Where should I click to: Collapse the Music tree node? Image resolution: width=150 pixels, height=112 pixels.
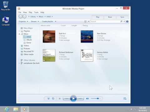(19, 34)
